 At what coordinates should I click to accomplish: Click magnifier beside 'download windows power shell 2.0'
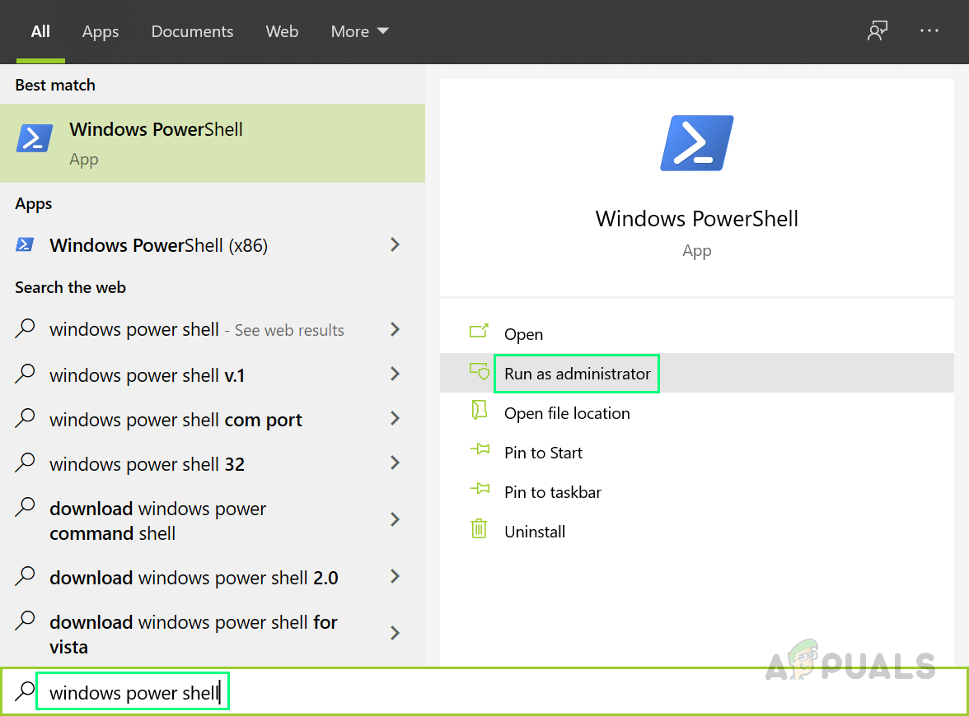point(25,575)
